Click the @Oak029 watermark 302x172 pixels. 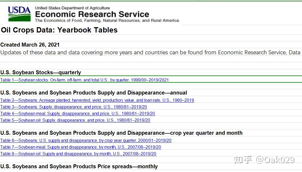pos(275,160)
